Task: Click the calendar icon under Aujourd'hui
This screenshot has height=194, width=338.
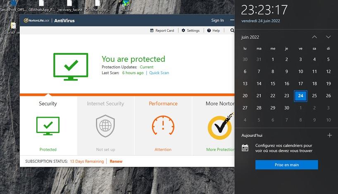Action: pyautogui.click(x=245, y=148)
